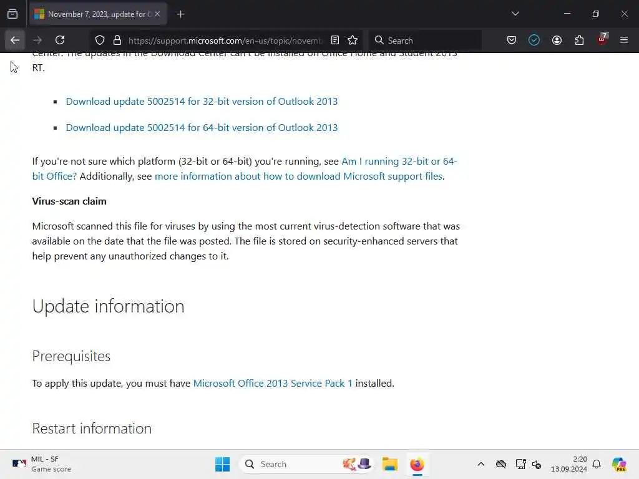The height and width of the screenshot is (479, 639).
Task: Open clock showing 2:20 13.09.2024
Action: tap(569, 464)
